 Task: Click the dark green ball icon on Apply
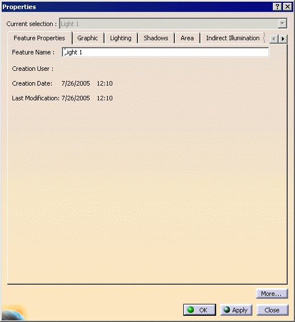(227, 310)
